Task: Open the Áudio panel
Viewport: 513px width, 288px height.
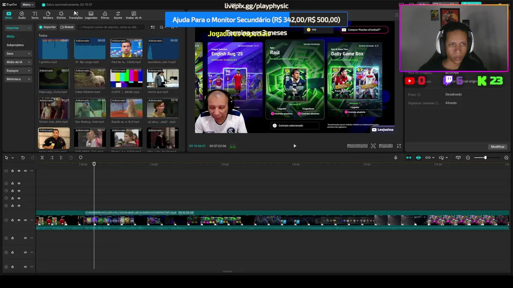Action: point(22,15)
